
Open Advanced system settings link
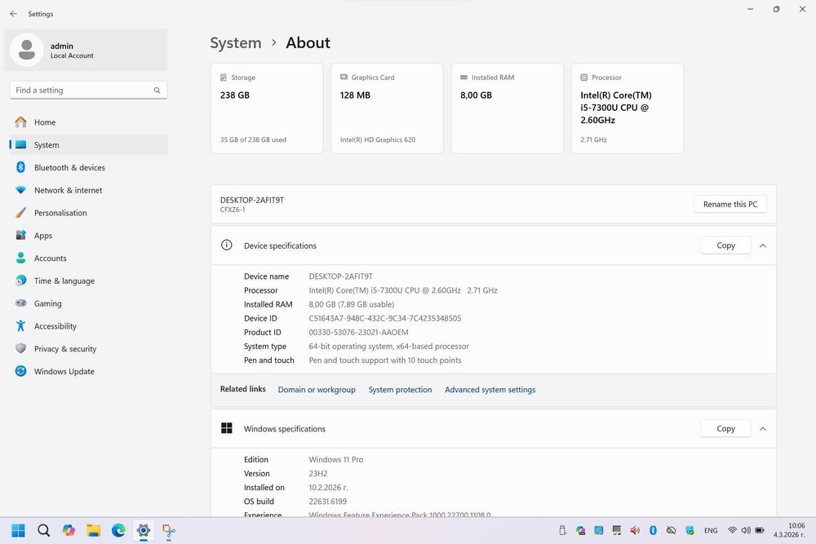tap(490, 390)
